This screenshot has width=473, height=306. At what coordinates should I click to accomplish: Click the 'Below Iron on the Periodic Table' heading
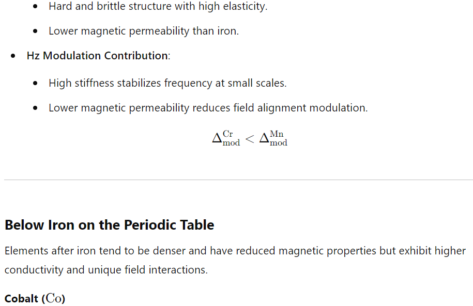point(109,225)
